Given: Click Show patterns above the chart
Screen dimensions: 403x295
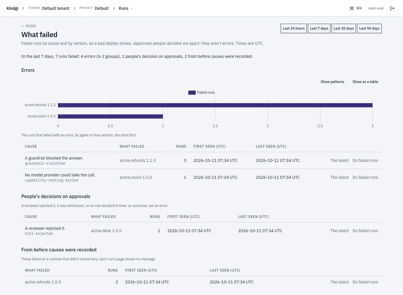Looking at the screenshot, I should pos(332,82).
